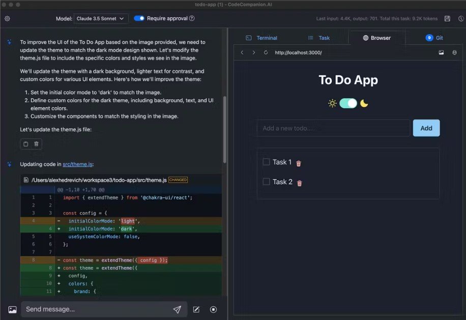The height and width of the screenshot is (320, 466).
Task: Switch to the Terminal tab
Action: 262,38
